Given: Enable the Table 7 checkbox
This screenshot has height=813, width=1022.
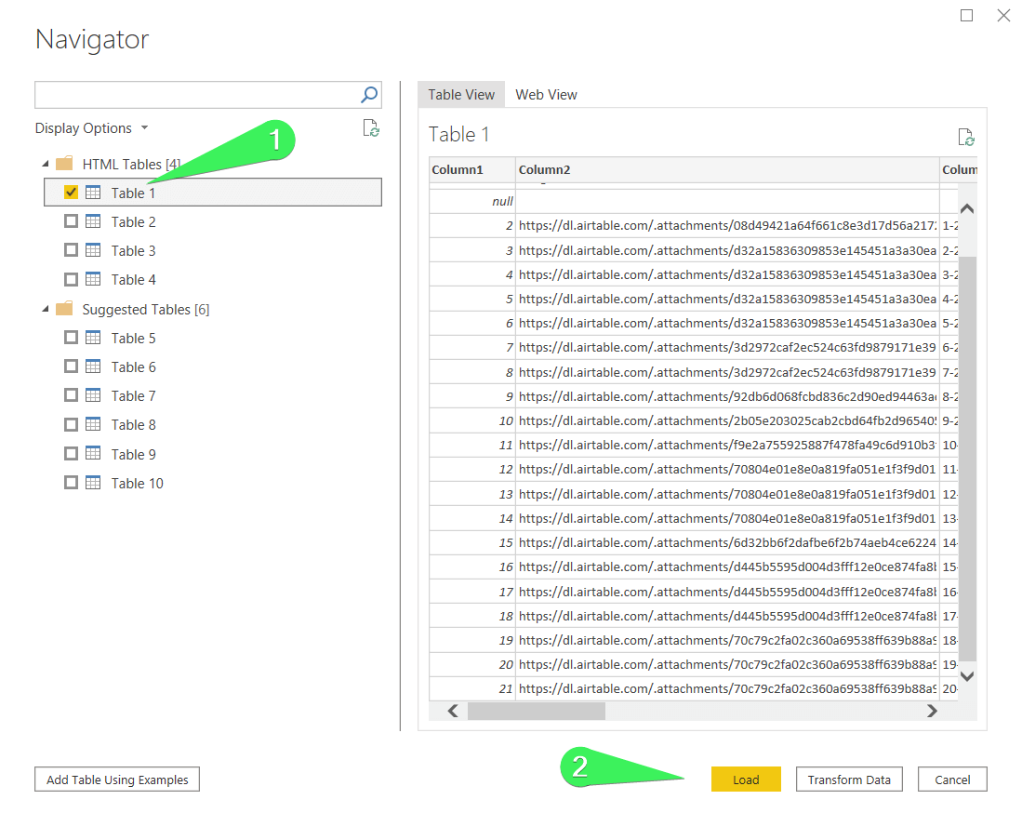Looking at the screenshot, I should point(71,395).
